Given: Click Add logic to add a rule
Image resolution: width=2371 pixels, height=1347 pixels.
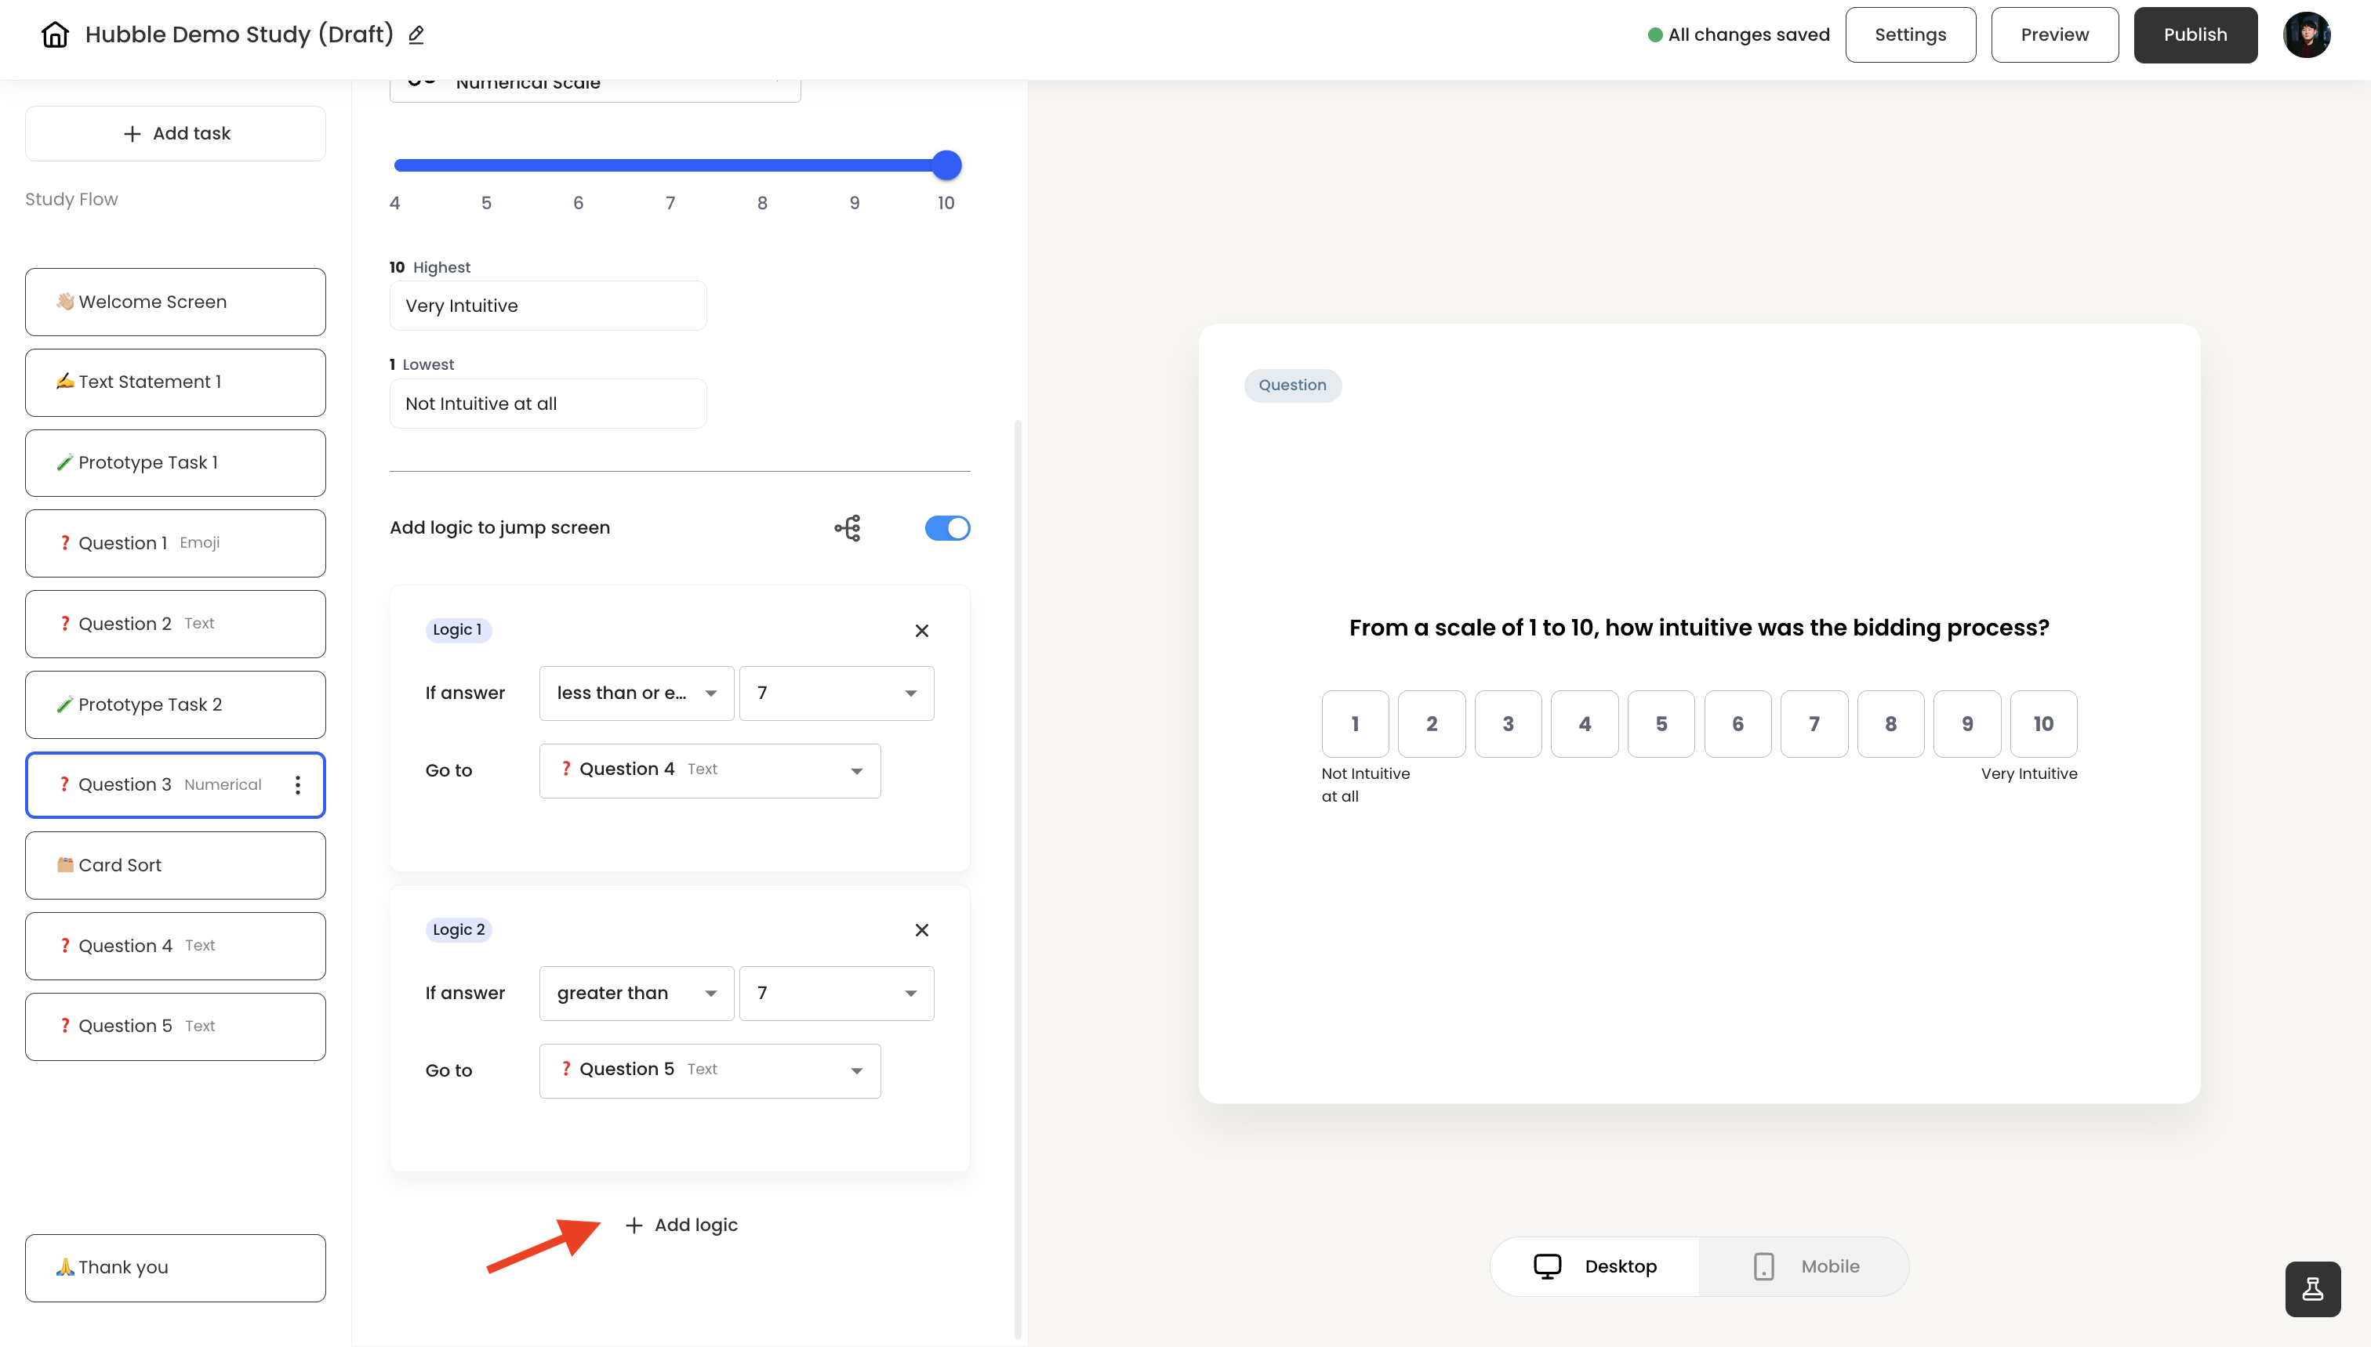Looking at the screenshot, I should (x=682, y=1225).
